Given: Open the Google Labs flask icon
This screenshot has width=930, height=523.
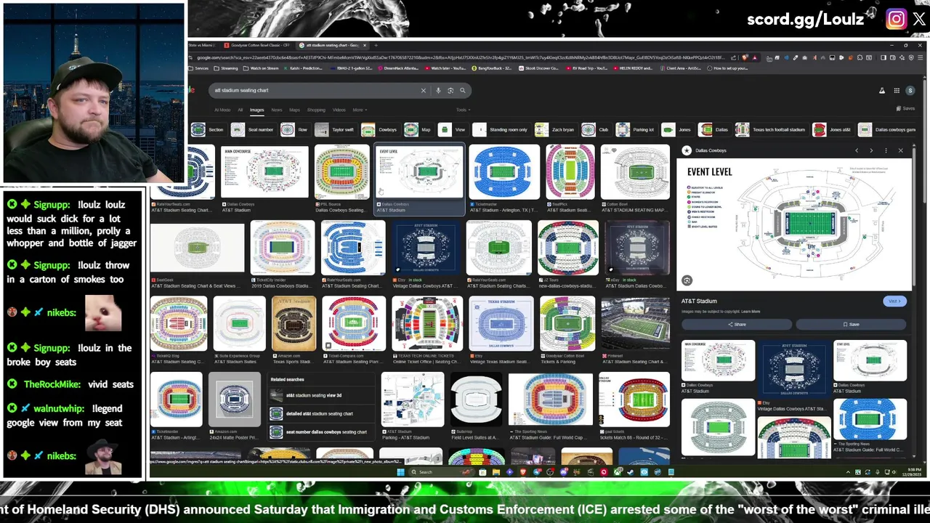Looking at the screenshot, I should coord(882,91).
